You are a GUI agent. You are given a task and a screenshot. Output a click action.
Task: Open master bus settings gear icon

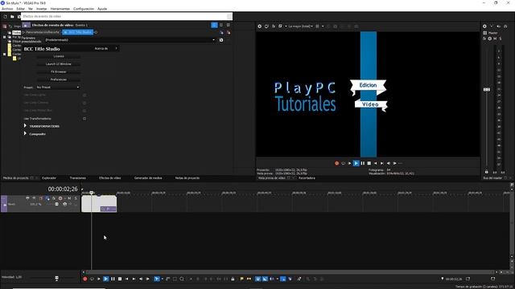click(x=484, y=26)
